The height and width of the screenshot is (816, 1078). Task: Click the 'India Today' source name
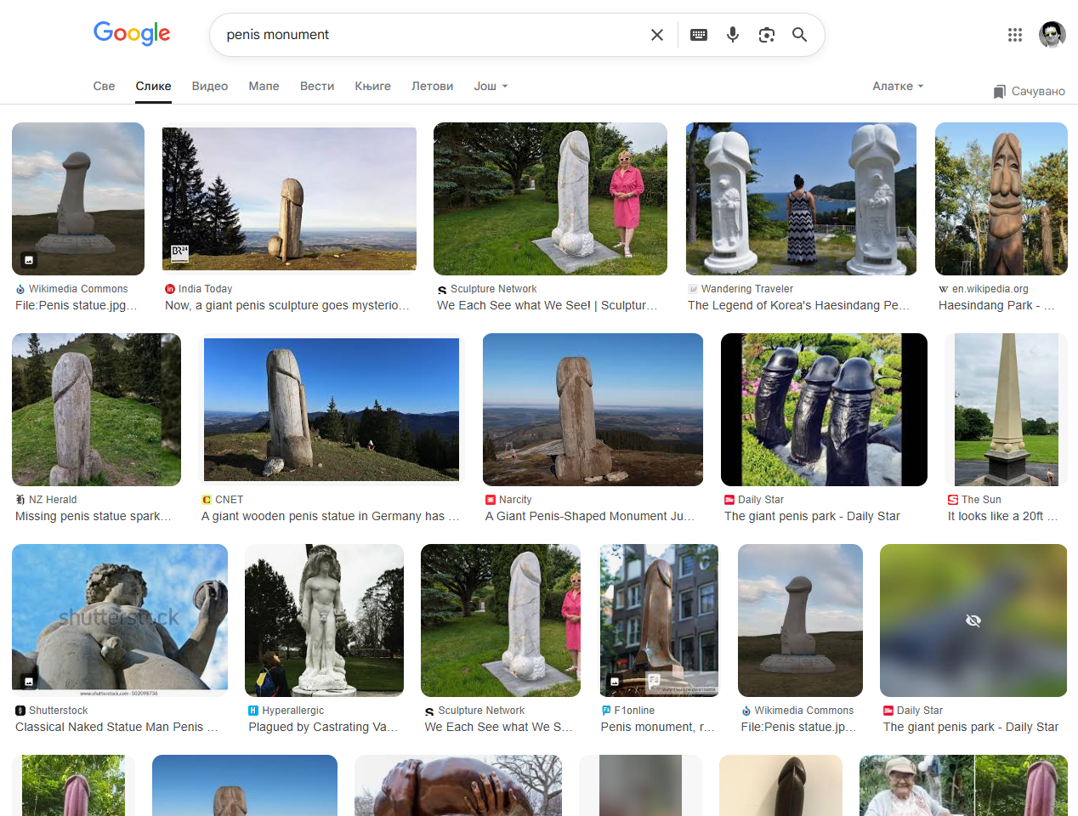tap(205, 289)
